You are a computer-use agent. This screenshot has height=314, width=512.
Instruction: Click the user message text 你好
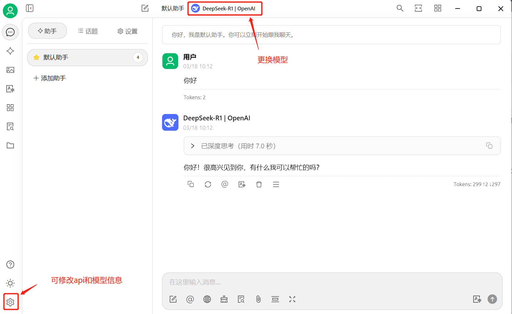(190, 80)
